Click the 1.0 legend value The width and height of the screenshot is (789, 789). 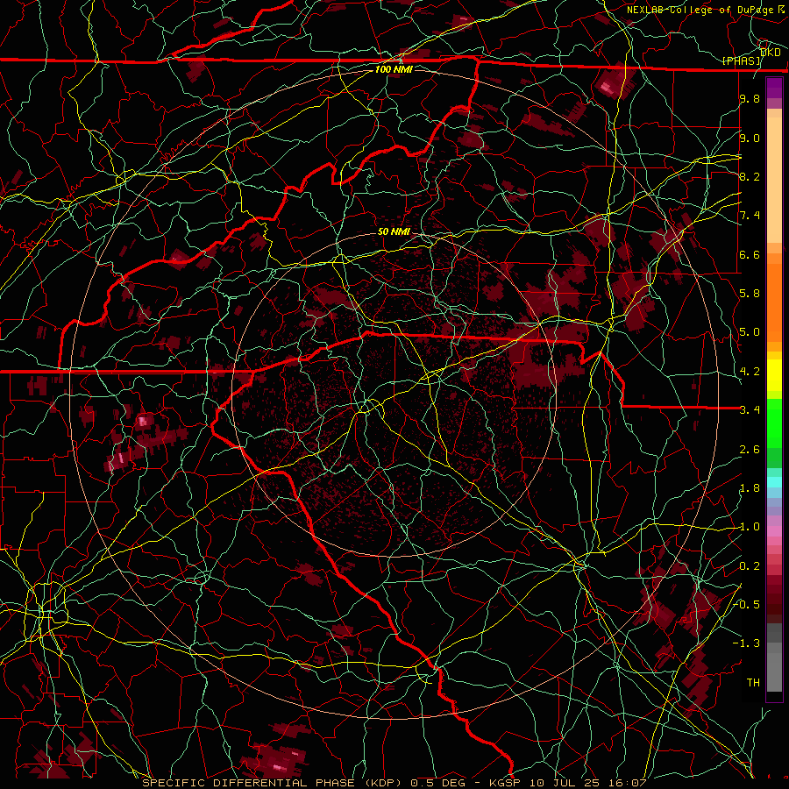[x=750, y=528]
